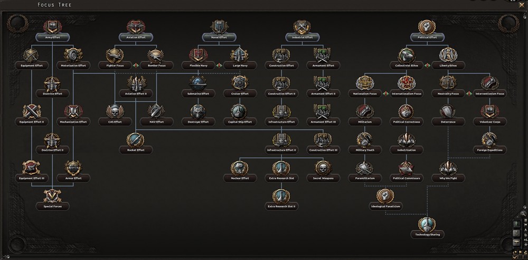Choose the Large Navy focus
Viewport: 528px width, 260px height.
pyautogui.click(x=240, y=55)
